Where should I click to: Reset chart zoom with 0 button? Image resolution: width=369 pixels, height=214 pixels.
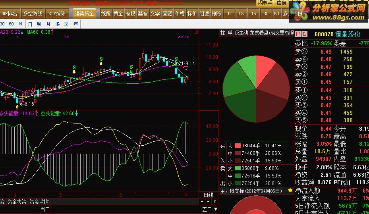(215, 202)
